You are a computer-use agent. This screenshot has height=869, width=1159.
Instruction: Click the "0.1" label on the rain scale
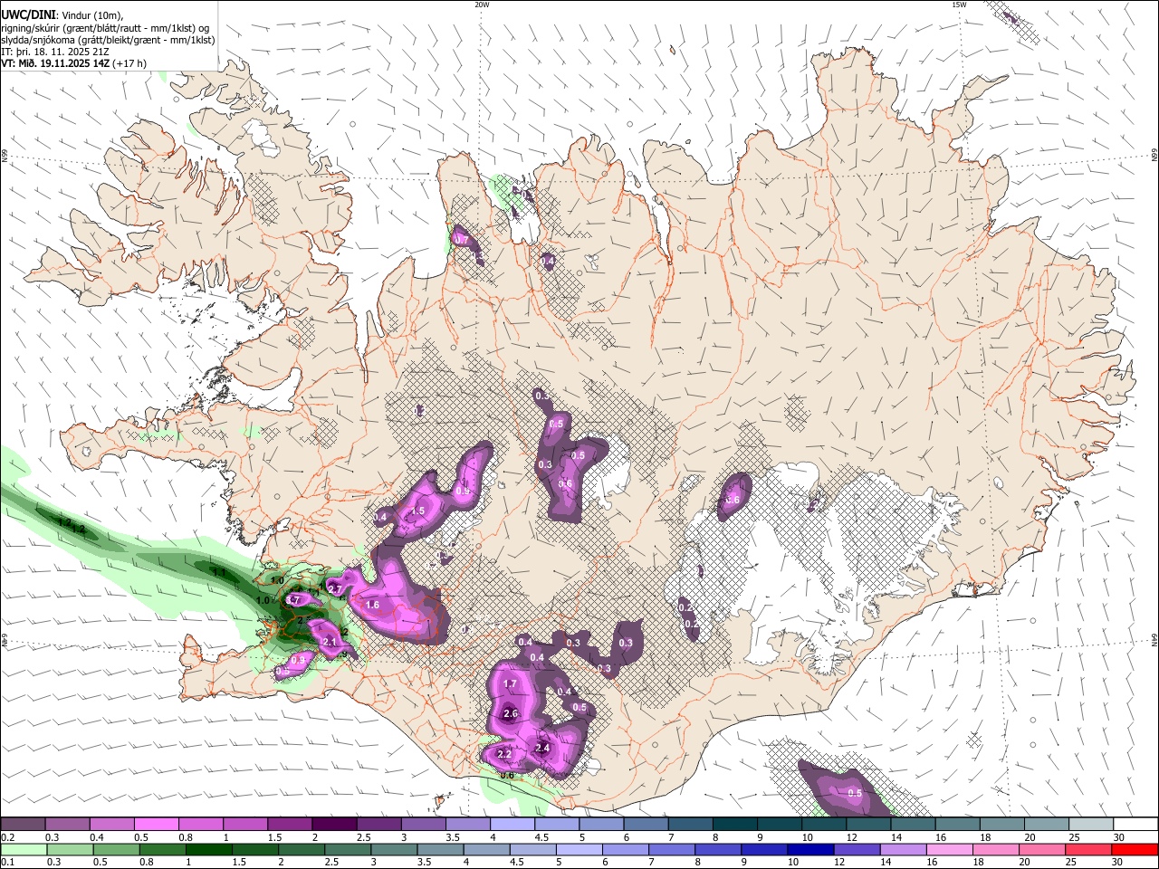point(6,863)
